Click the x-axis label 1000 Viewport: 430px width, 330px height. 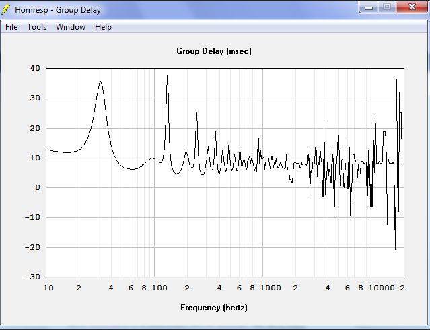(x=271, y=288)
